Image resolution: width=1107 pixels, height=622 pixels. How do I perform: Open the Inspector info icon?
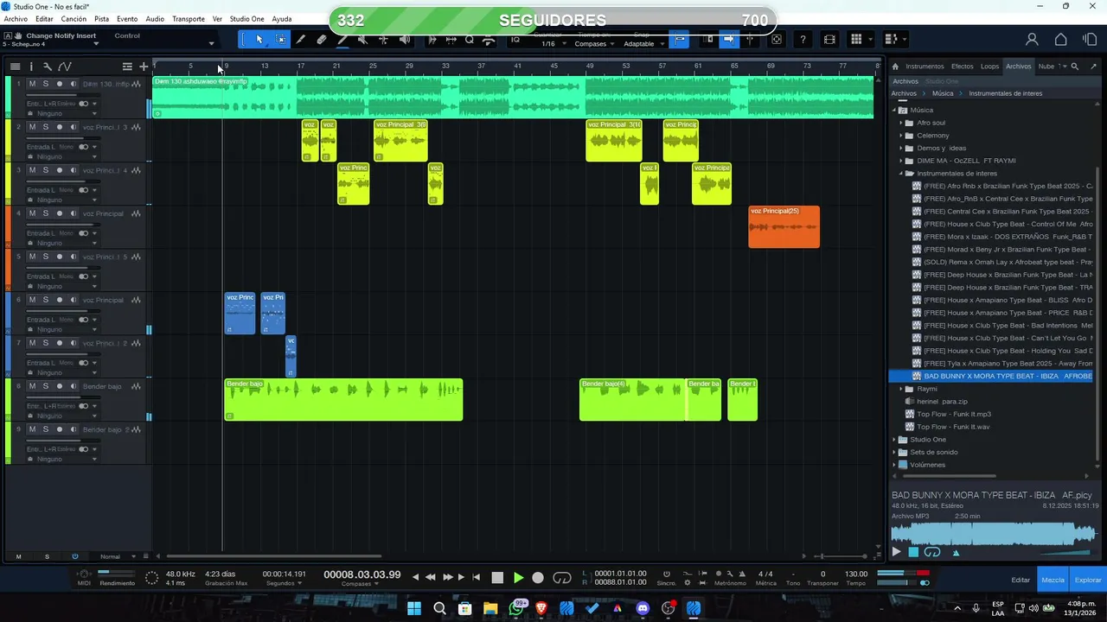coord(31,67)
